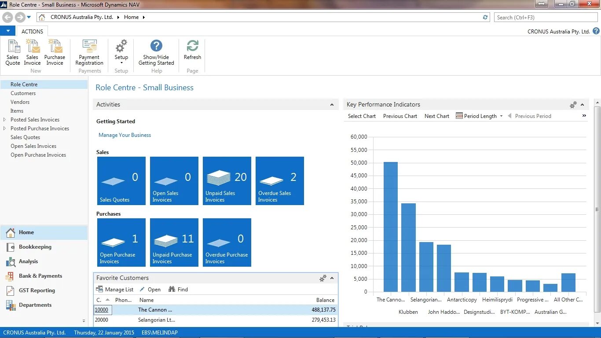Viewport: 601px width, 338px height.
Task: Expand the Posted Purchase Invoices node
Action: (x=5, y=129)
